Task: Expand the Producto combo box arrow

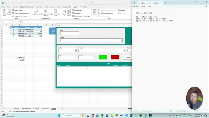Action: 124,51
